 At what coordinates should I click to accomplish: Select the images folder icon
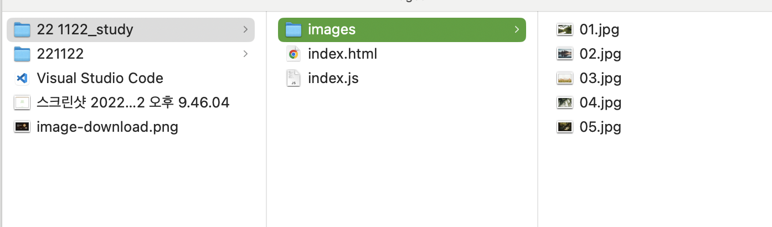point(293,29)
